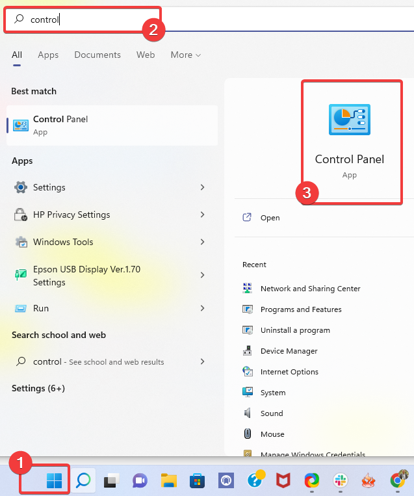Switch to the Documents search tab
Viewport: 414px width, 496px height.
pos(97,55)
